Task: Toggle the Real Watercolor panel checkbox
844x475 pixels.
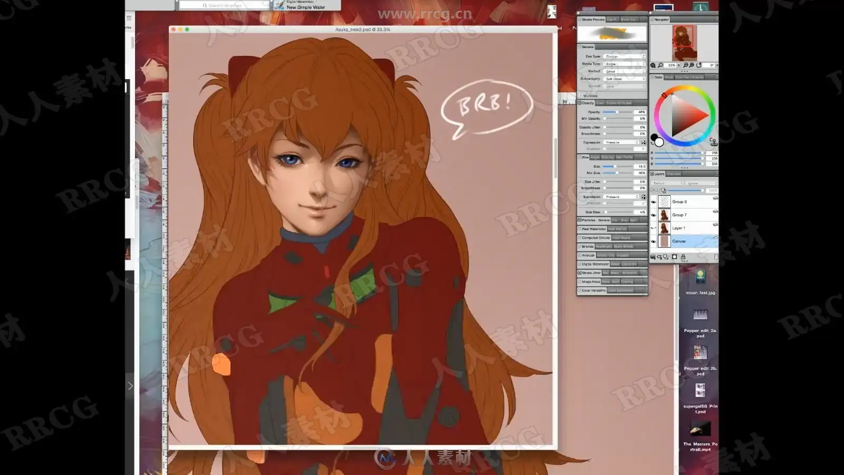Action: (x=580, y=229)
